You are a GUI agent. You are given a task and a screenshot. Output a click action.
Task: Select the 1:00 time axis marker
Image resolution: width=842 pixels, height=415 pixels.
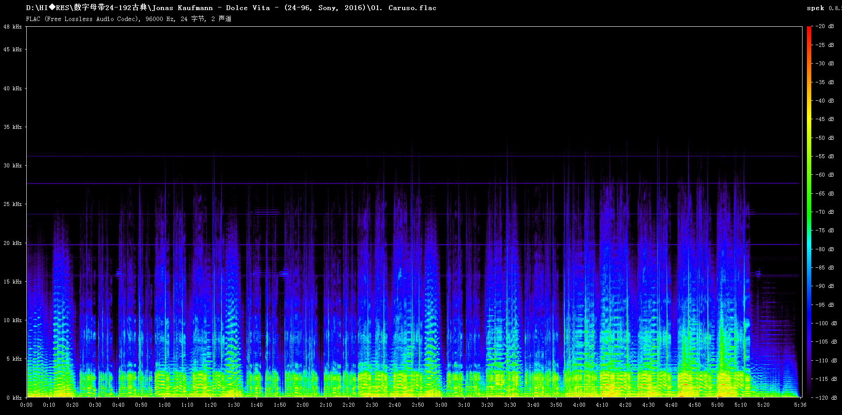point(164,405)
